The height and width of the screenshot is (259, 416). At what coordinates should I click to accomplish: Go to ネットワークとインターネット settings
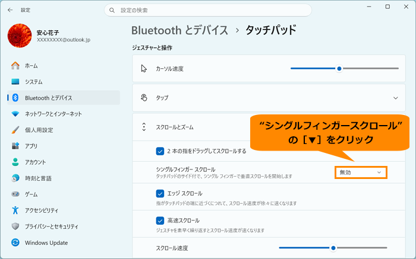click(64, 114)
